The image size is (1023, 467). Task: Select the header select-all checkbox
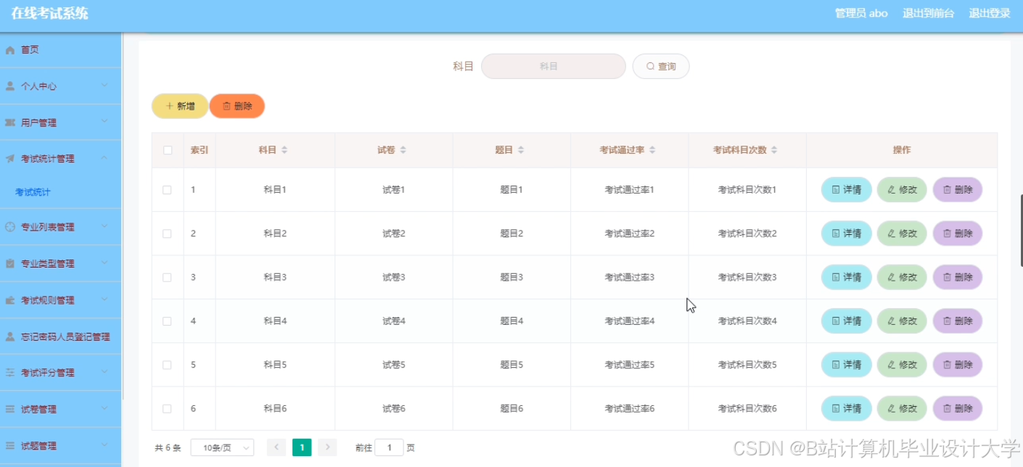pyautogui.click(x=168, y=150)
